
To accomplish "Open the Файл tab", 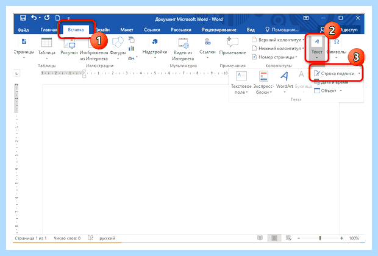I will [x=23, y=30].
